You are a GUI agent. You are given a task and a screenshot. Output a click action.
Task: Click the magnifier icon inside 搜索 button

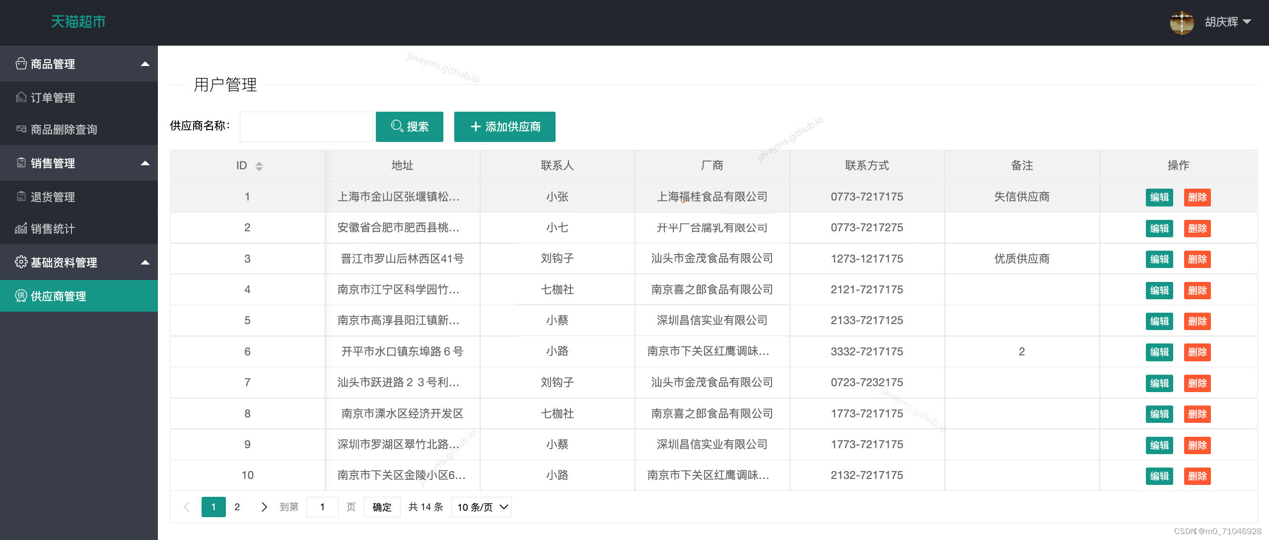pos(396,127)
